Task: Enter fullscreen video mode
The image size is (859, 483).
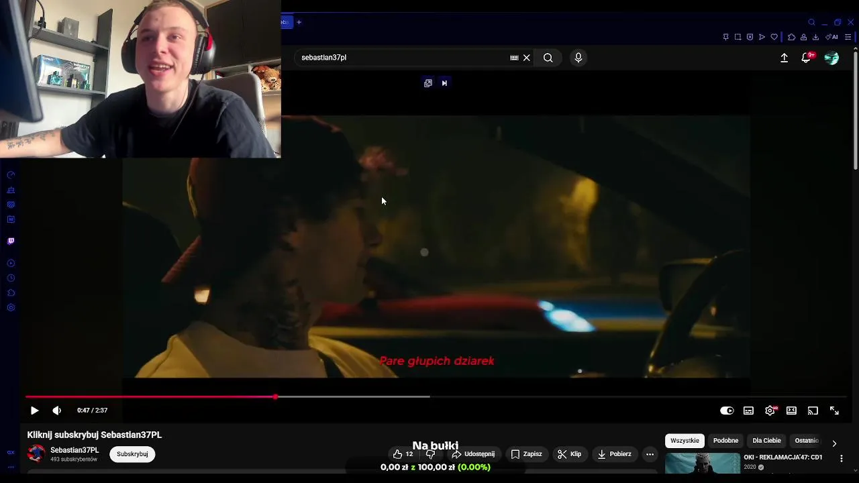Action: (x=834, y=411)
